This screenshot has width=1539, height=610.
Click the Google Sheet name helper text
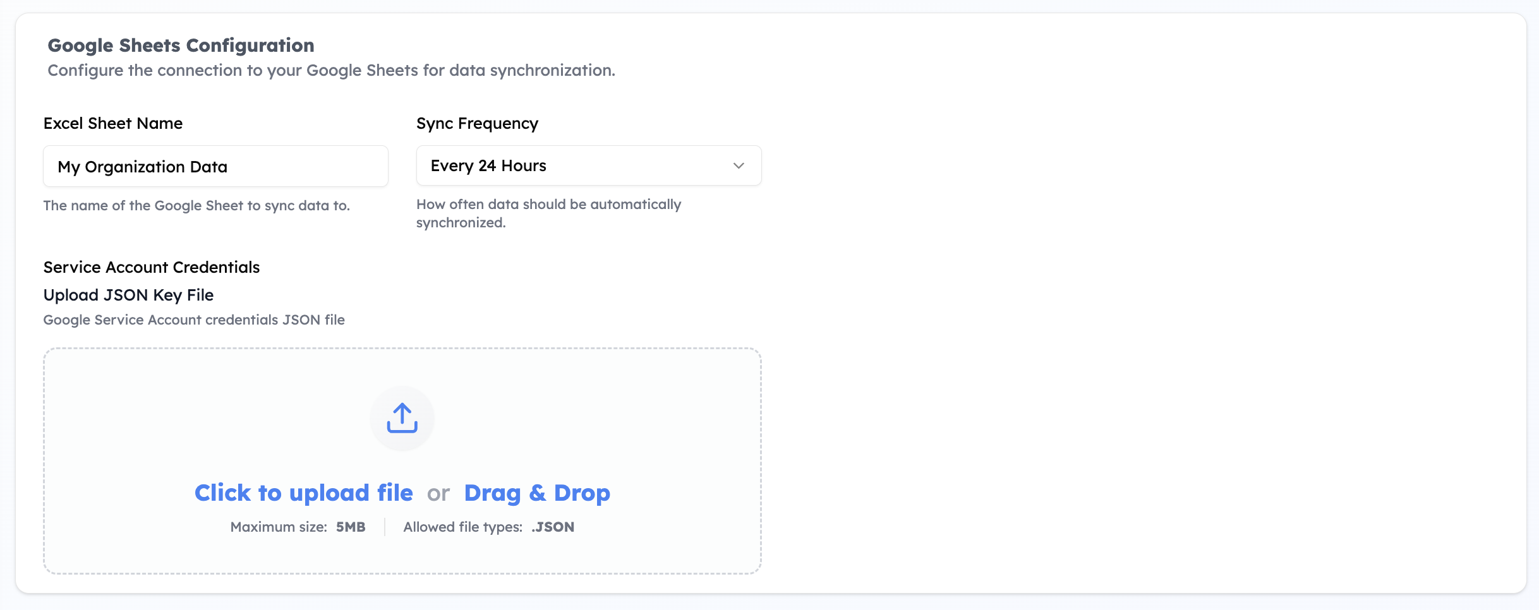(x=196, y=206)
